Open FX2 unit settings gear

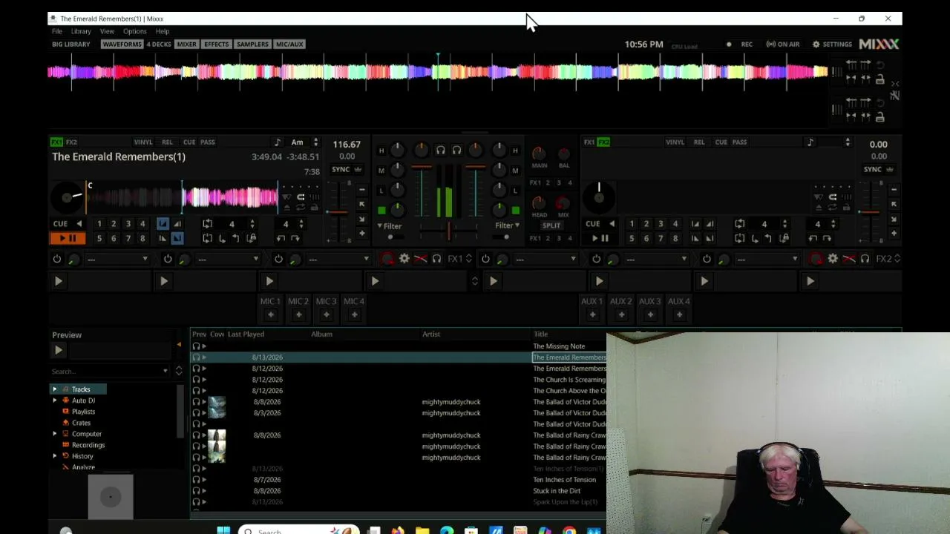(833, 259)
